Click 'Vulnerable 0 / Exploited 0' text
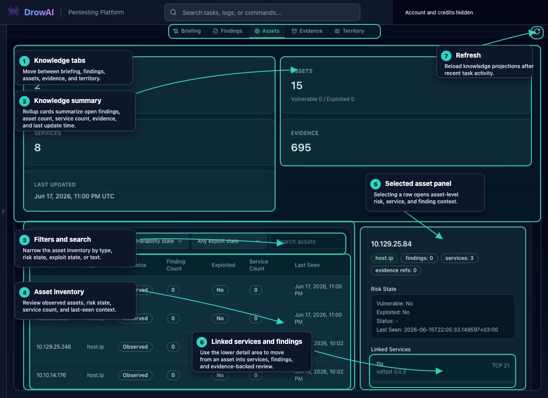This screenshot has width=548, height=398. point(323,99)
